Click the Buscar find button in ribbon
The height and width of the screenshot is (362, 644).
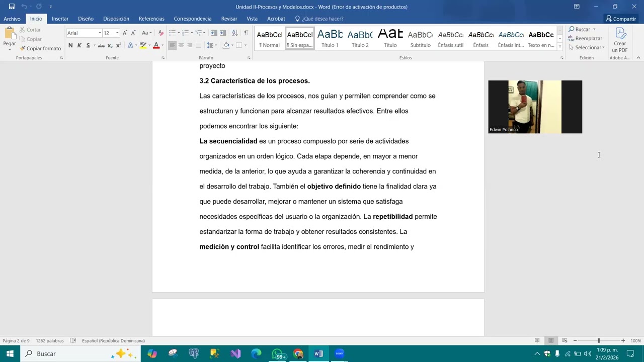579,29
